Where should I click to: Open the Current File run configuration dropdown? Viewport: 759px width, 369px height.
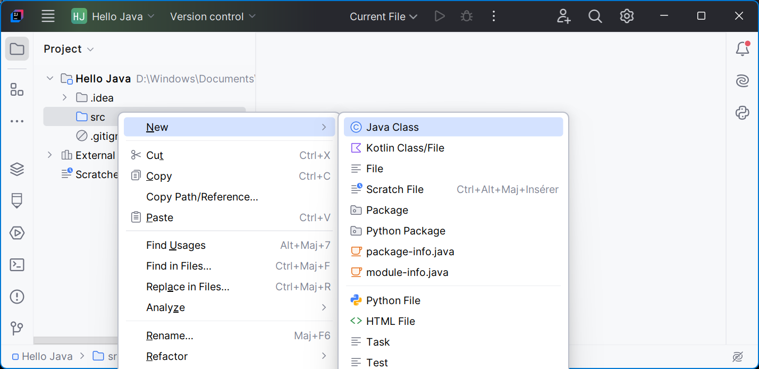[383, 16]
